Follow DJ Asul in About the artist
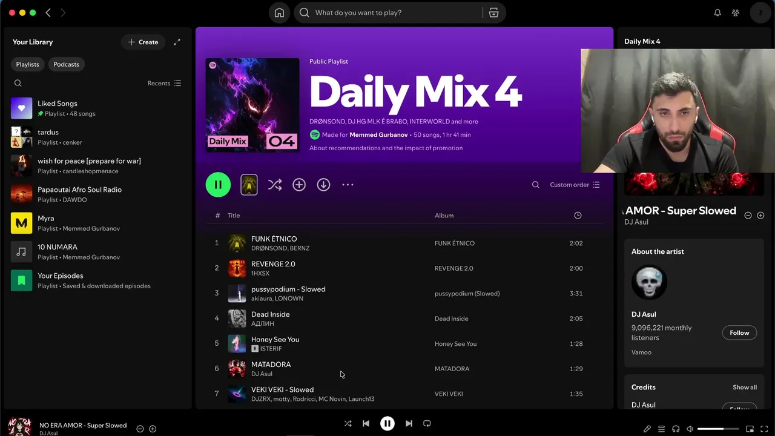This screenshot has height=436, width=775. point(739,332)
